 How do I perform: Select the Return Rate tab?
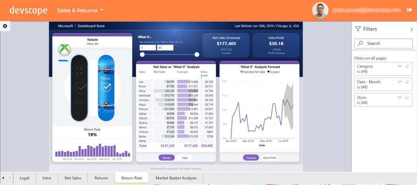point(132,178)
